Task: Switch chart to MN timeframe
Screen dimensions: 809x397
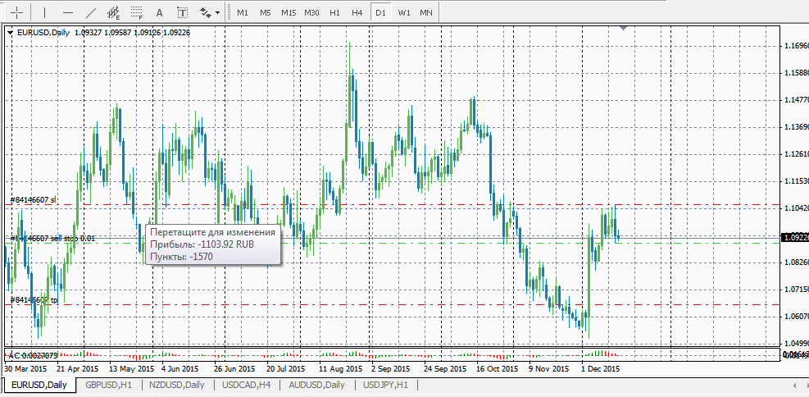Action: 426,12
